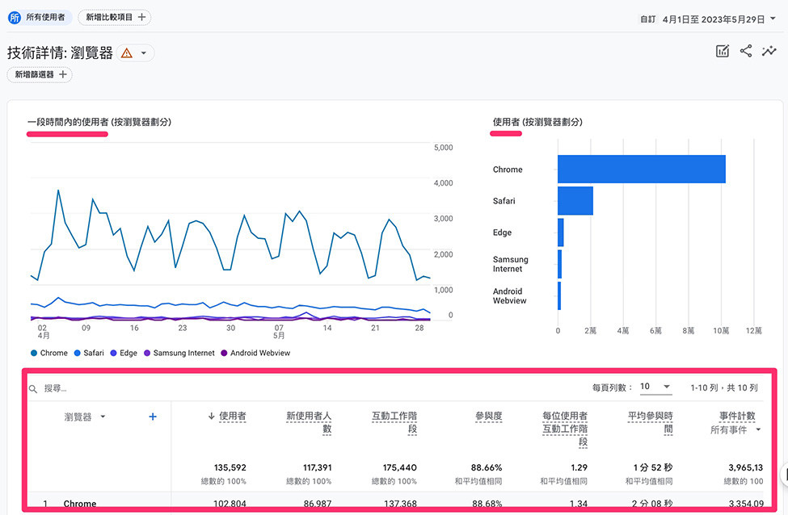Click the Android Webview bar in the bar chart
The width and height of the screenshot is (788, 515).
559,295
